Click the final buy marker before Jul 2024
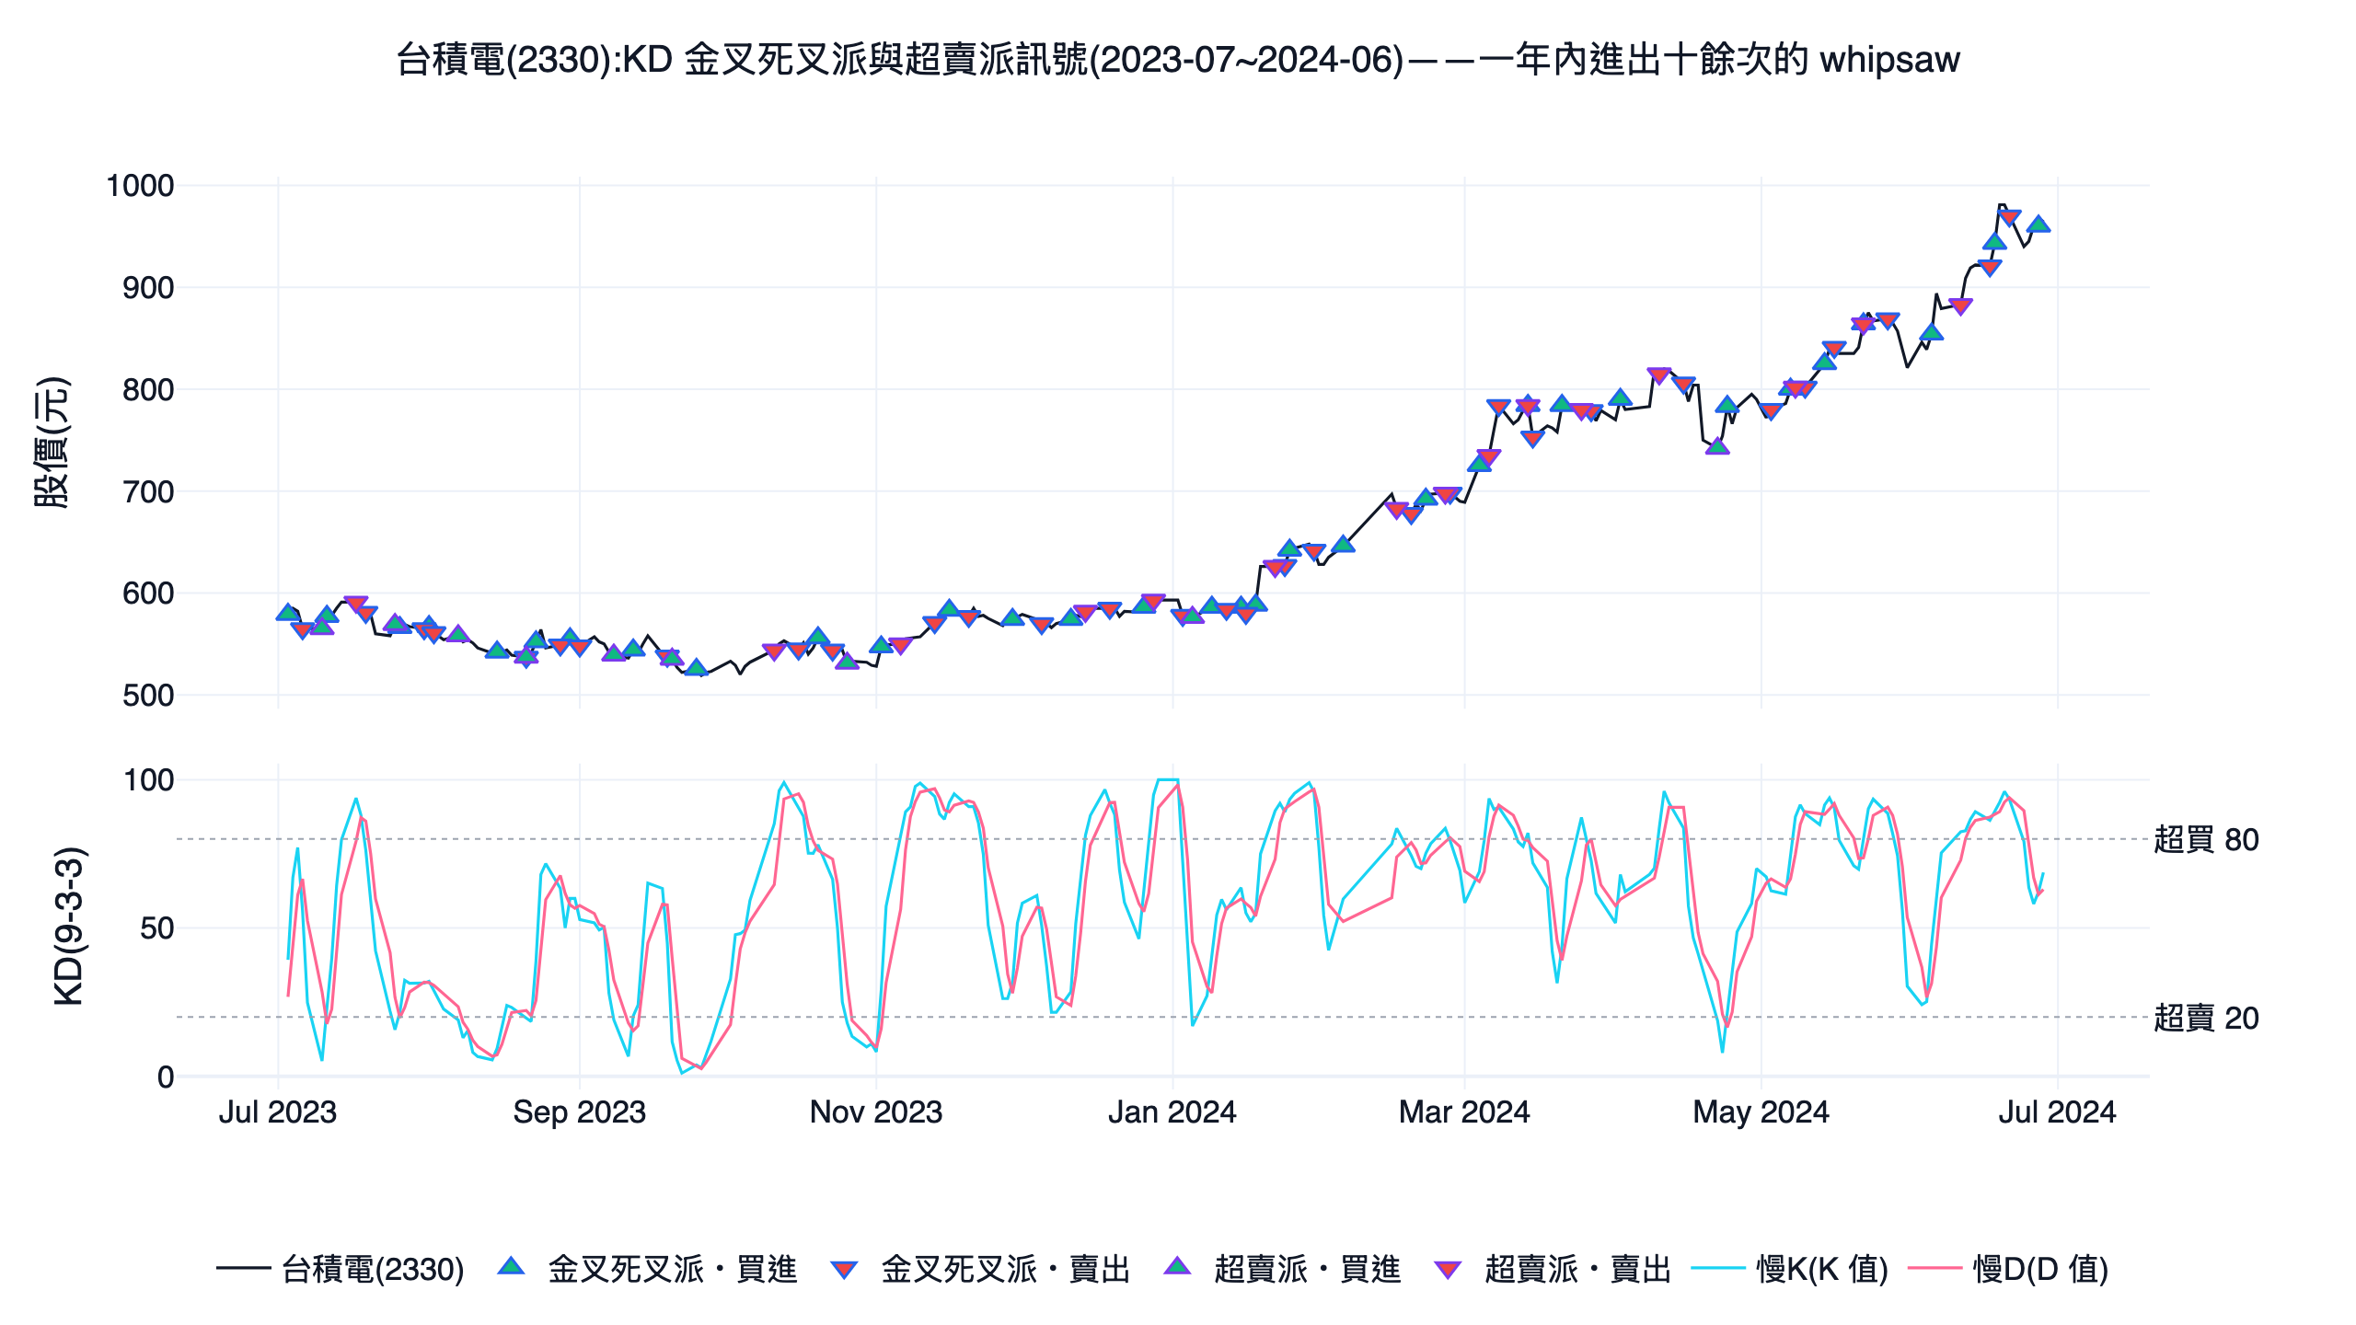The width and height of the screenshot is (2356, 1325). 2038,224
